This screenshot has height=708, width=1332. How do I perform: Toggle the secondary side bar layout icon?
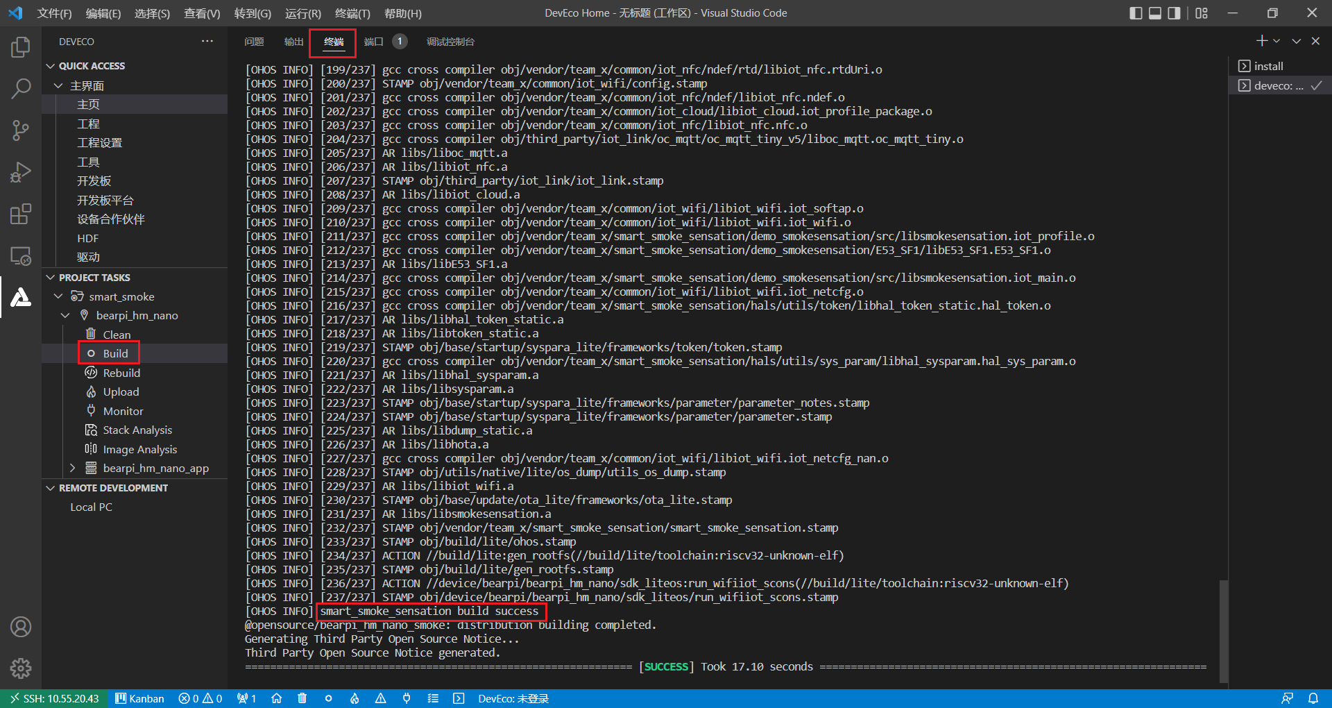1174,13
